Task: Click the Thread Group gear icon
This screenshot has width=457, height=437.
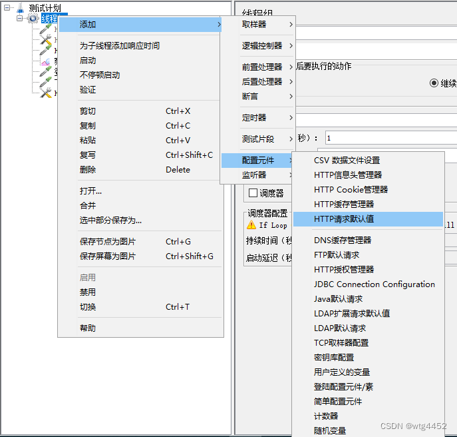Action: [33, 18]
